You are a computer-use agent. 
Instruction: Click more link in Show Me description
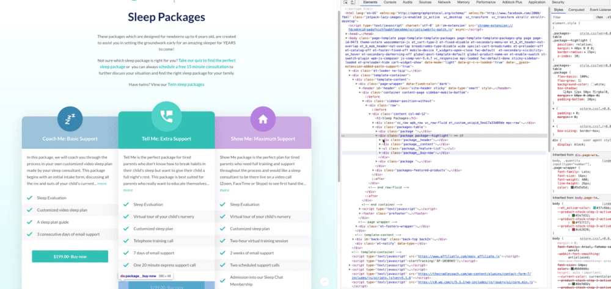pyautogui.click(x=224, y=190)
